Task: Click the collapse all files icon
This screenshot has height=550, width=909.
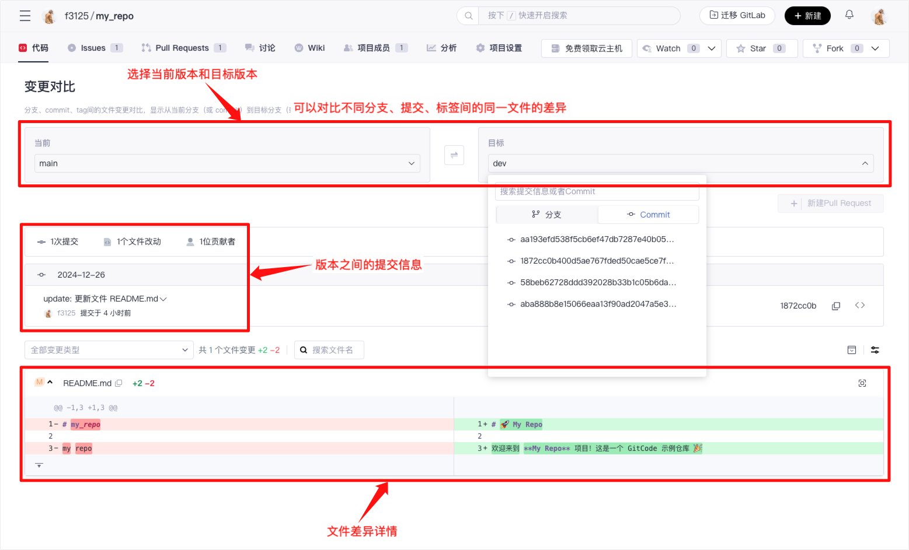Action: 851,350
